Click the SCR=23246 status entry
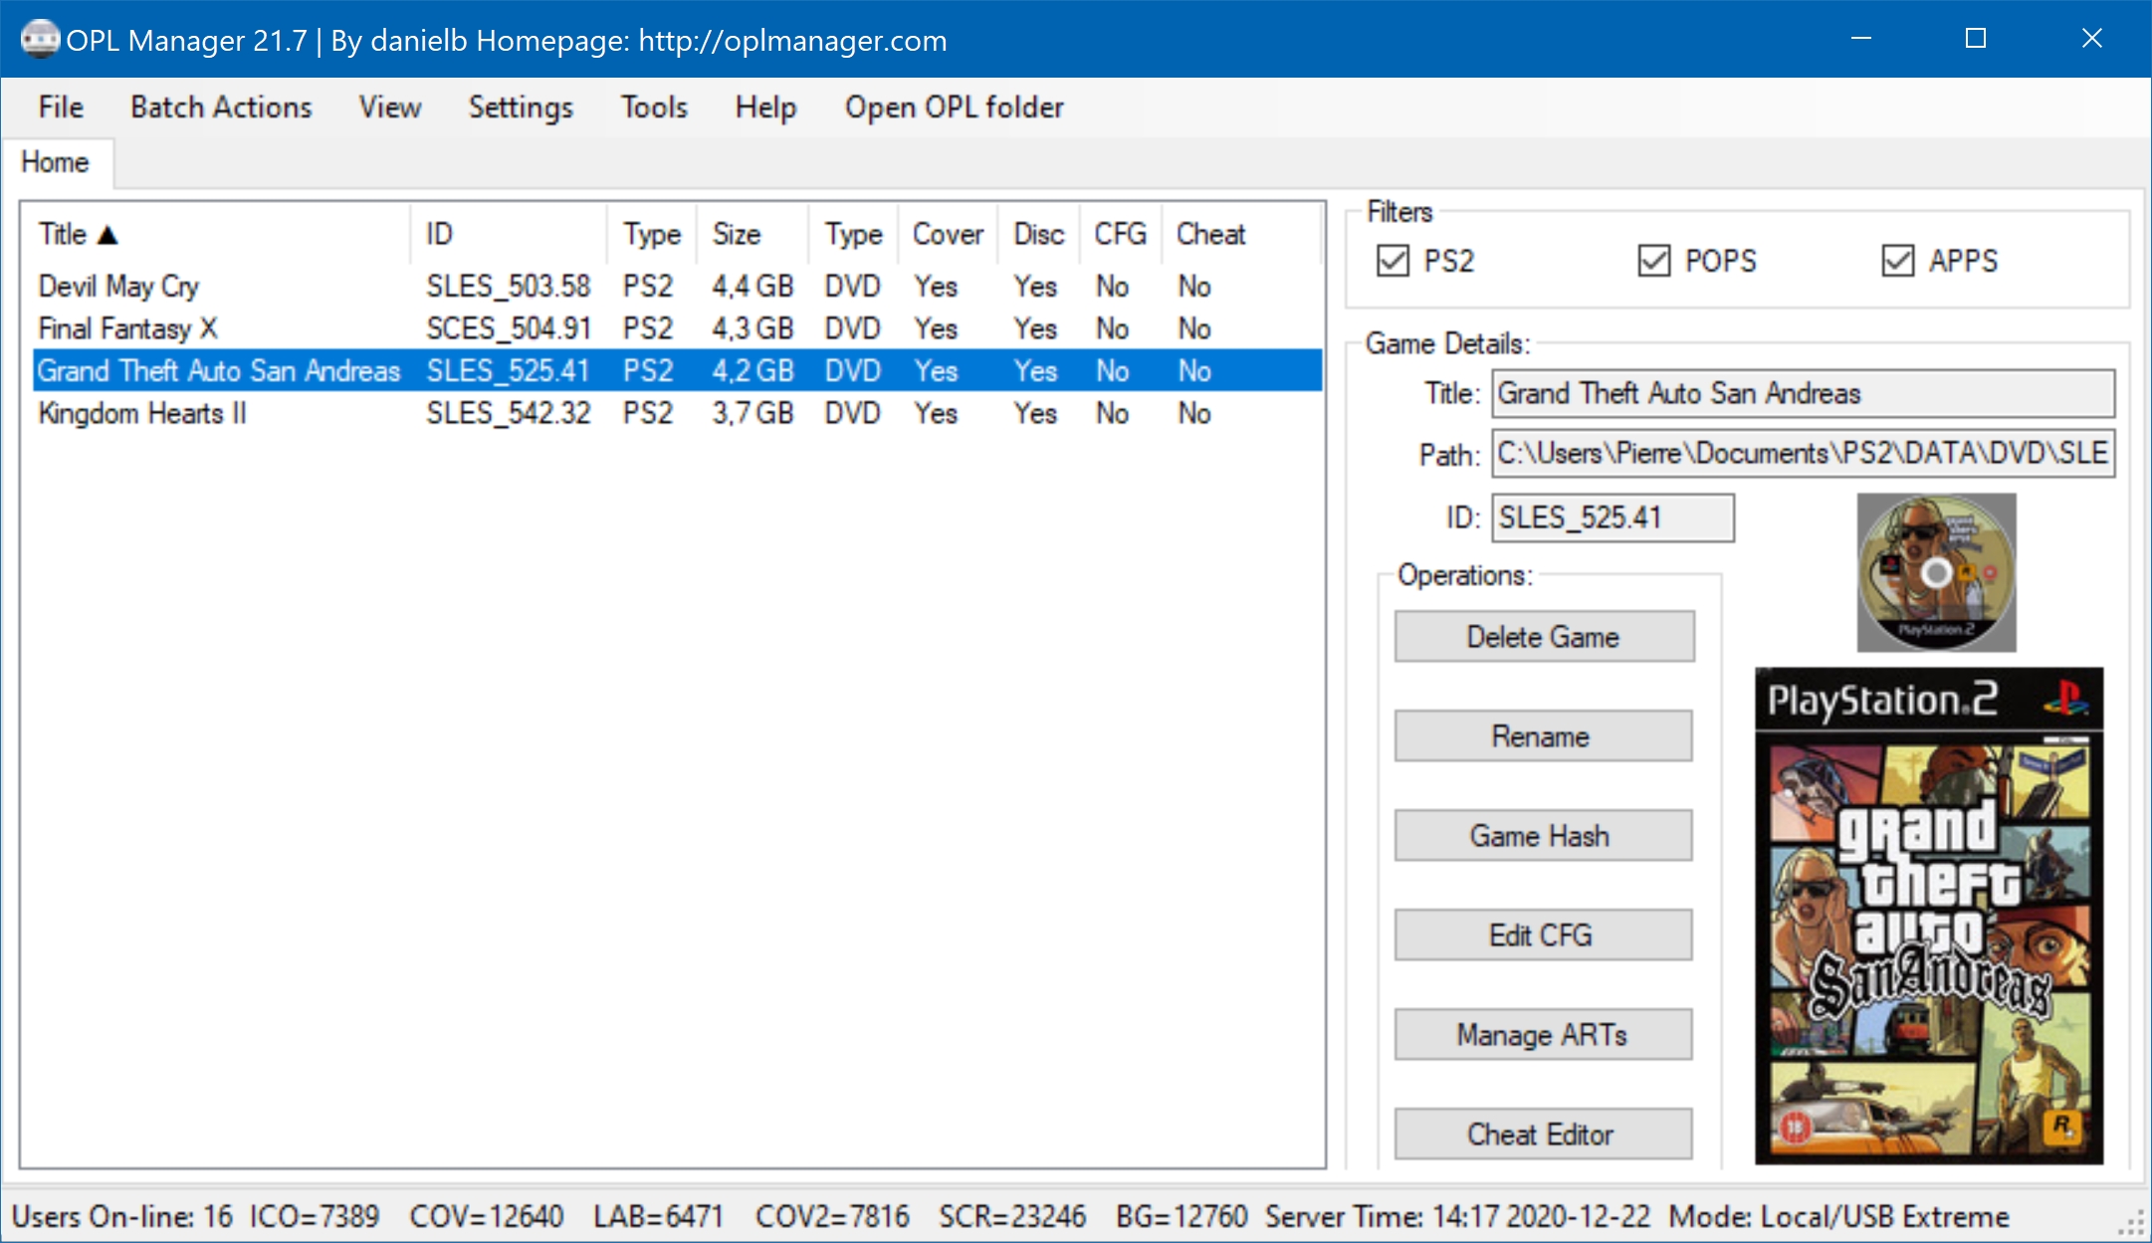 click(1012, 1216)
